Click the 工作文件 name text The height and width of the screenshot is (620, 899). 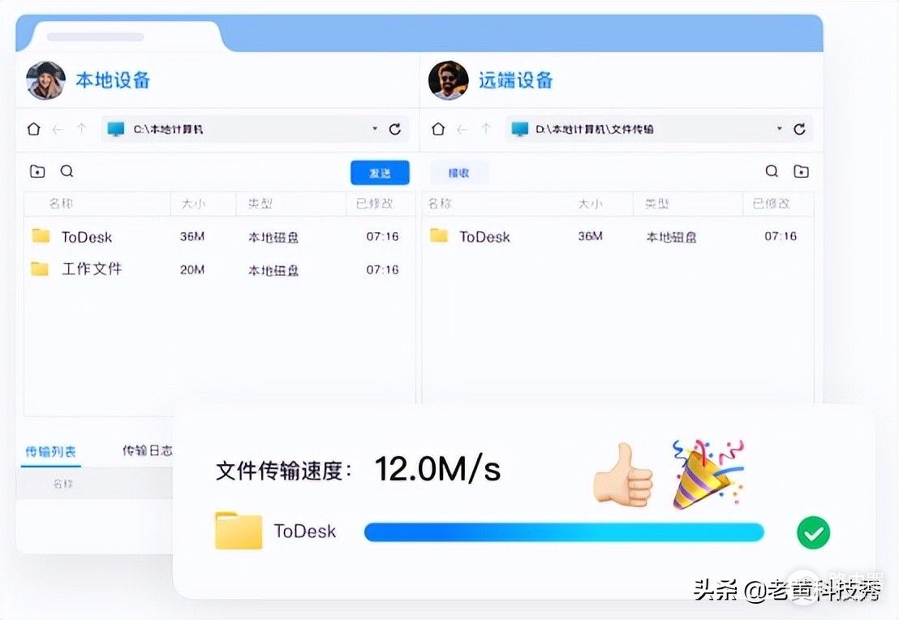coord(92,269)
